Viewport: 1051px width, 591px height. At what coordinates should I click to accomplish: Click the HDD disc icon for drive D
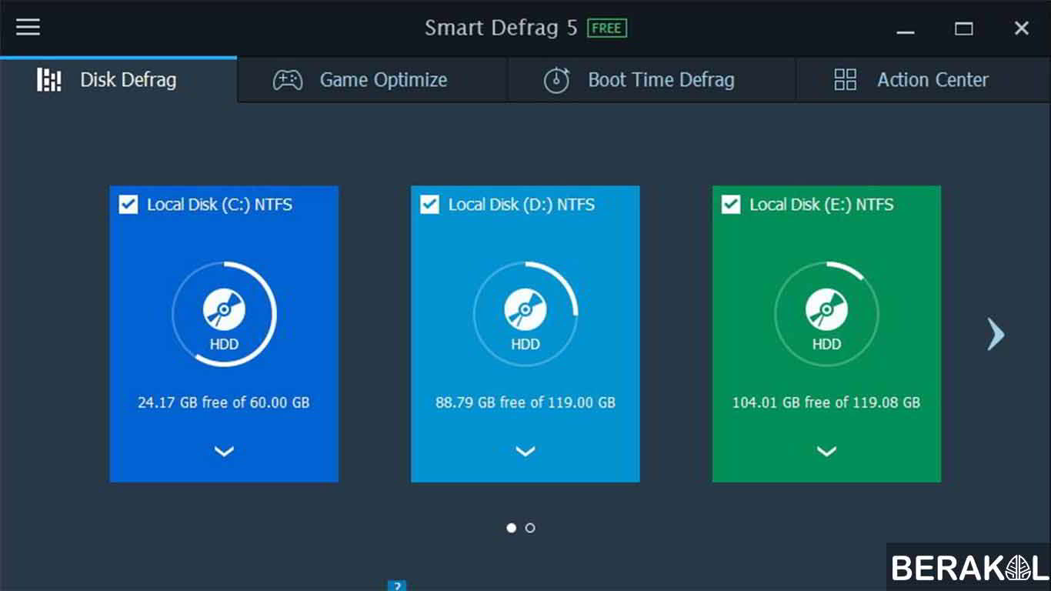(525, 311)
